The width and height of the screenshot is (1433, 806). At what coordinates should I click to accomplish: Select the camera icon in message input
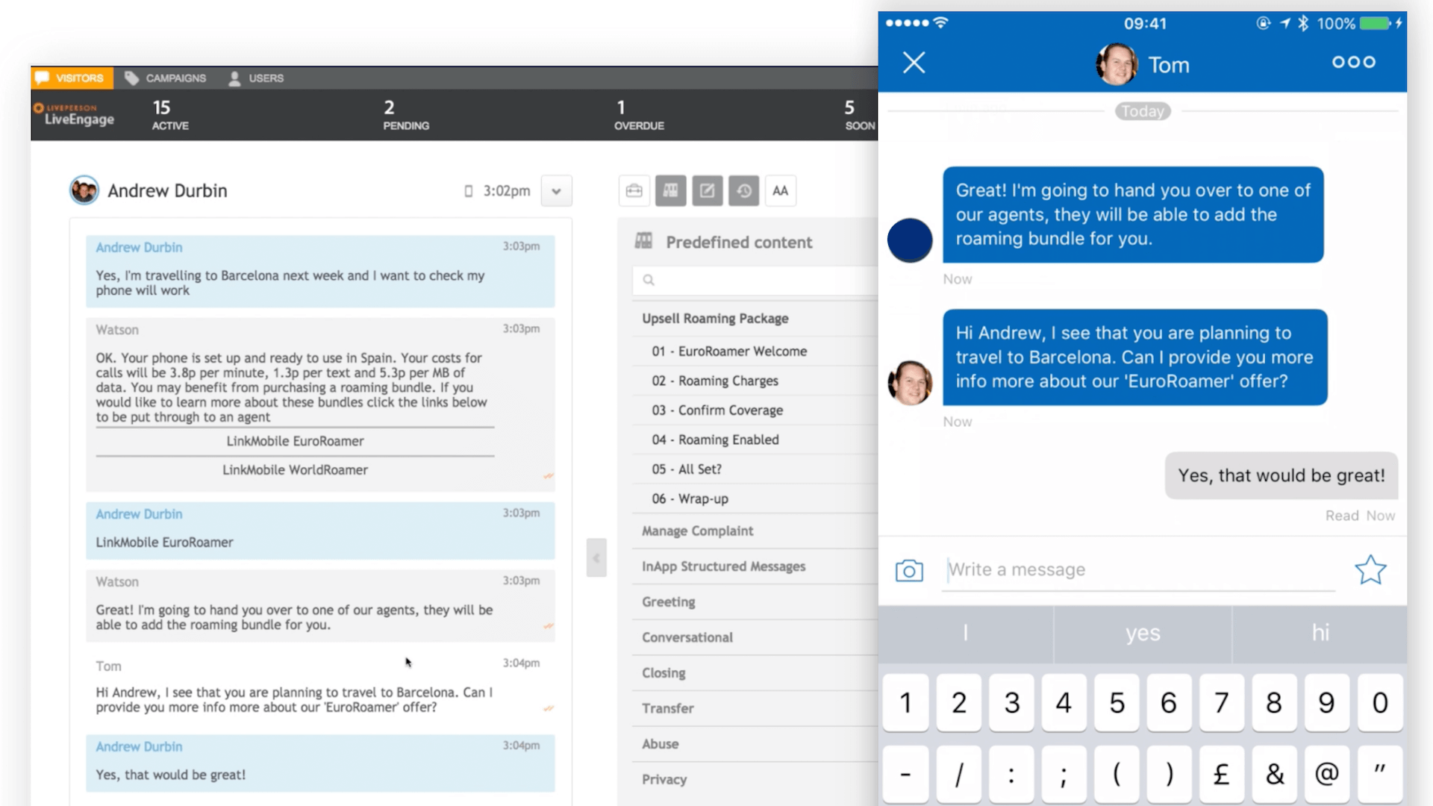coord(908,569)
